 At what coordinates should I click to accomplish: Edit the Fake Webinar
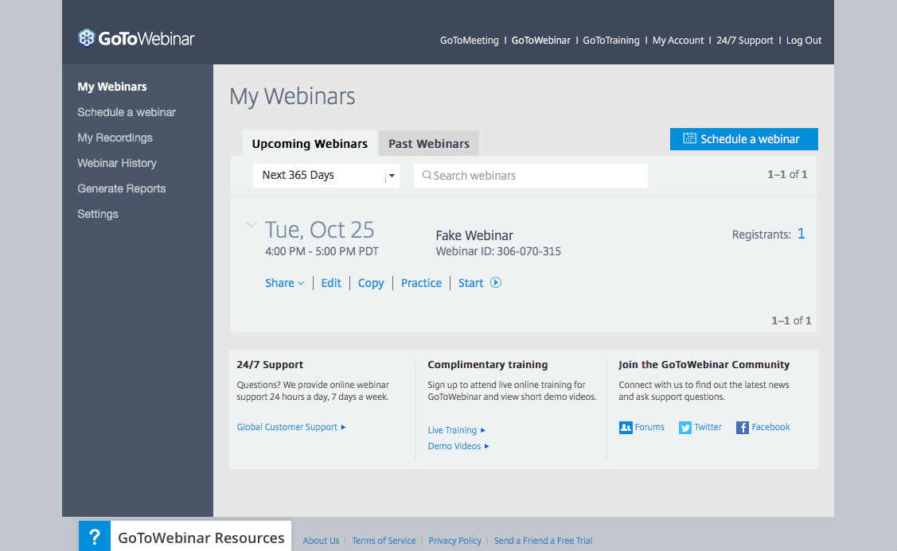click(x=330, y=282)
